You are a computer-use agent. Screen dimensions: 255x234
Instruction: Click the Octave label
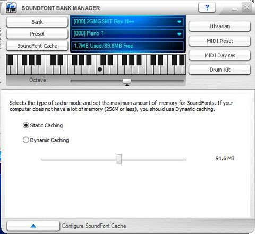(x=38, y=80)
